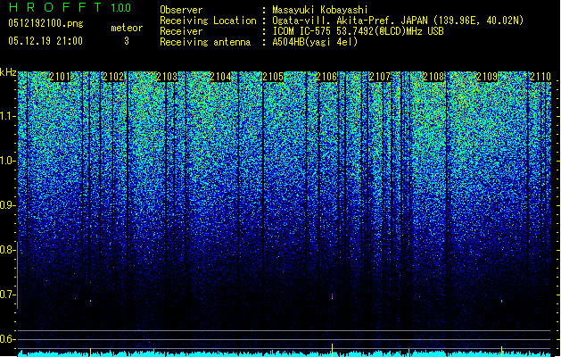This screenshot has height=357, width=561.
Task: Click the 2103 time label
Action: click(x=167, y=77)
